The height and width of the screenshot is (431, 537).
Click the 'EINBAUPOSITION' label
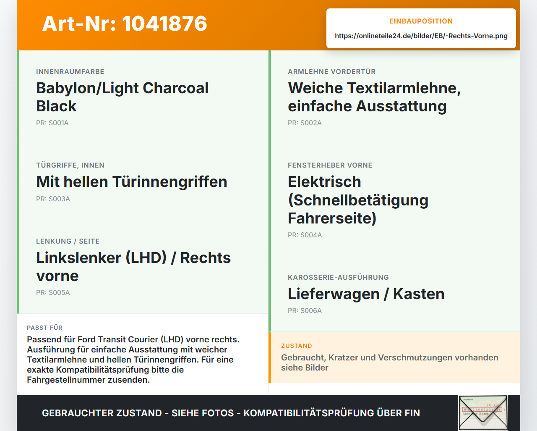421,21
